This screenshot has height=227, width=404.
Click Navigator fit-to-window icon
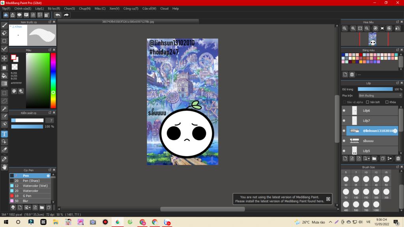coord(360,28)
